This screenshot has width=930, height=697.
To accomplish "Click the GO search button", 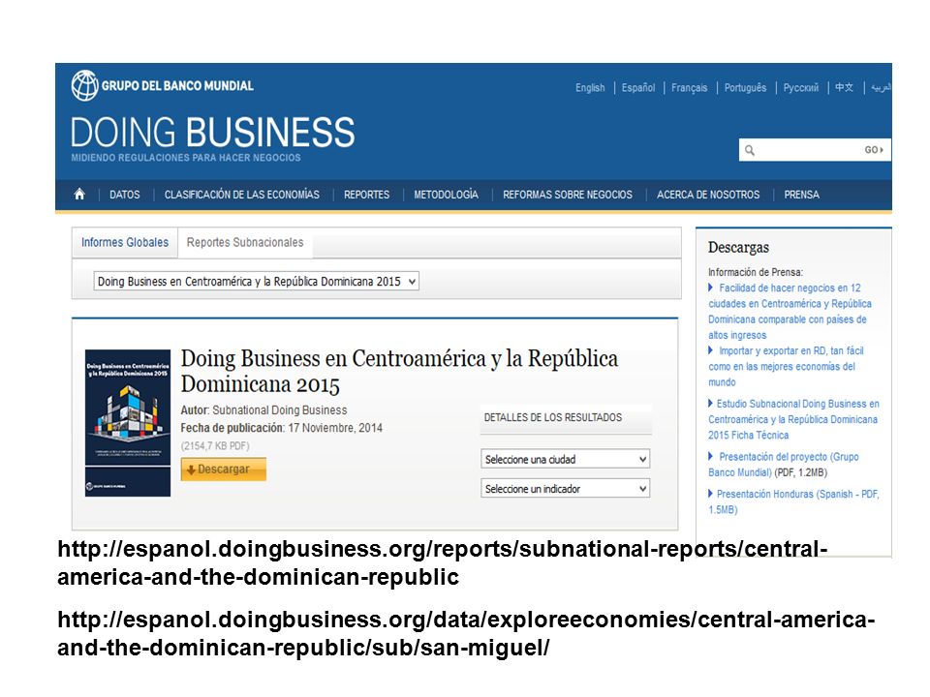I will pos(874,150).
